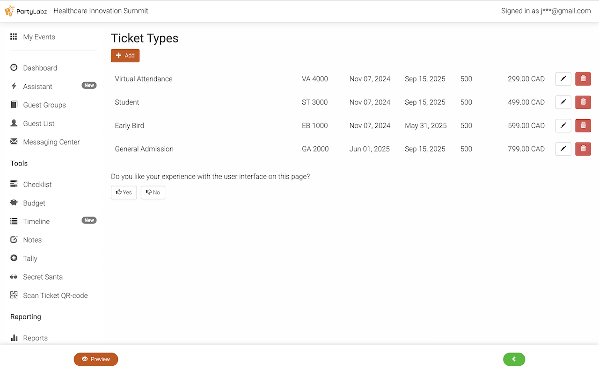This screenshot has width=599, height=374.
Task: Delete the Student ticket type
Action: (x=583, y=102)
